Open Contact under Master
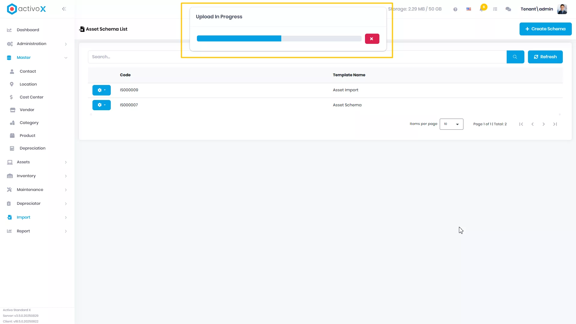The height and width of the screenshot is (324, 576). coord(37,71)
